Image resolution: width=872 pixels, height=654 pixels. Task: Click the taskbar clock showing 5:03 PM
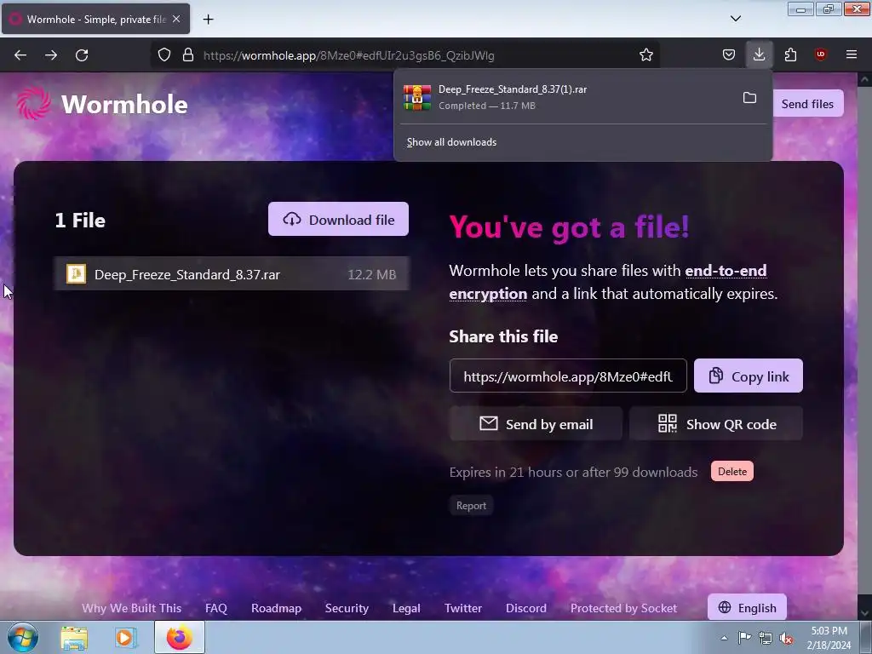[x=829, y=638]
